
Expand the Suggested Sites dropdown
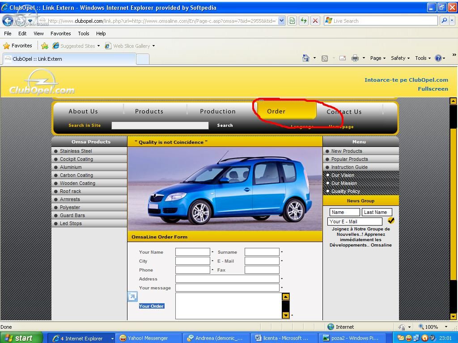pyautogui.click(x=98, y=46)
